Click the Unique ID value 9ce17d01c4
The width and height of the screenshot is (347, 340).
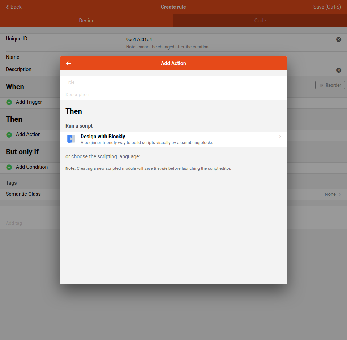(x=139, y=40)
